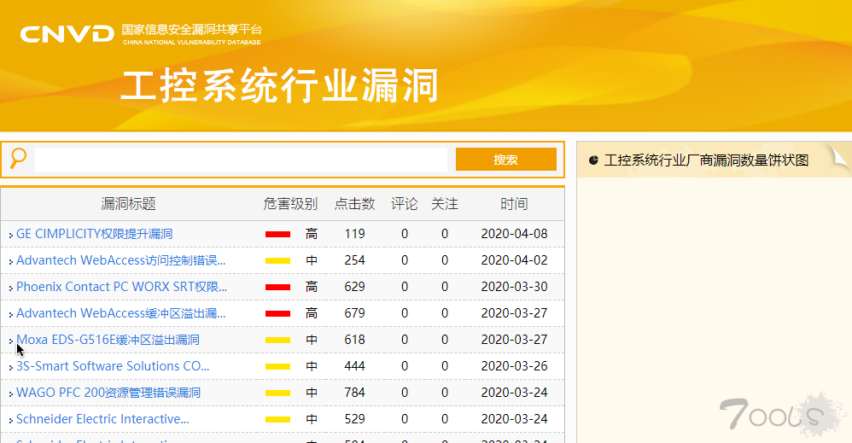This screenshot has width=852, height=443.
Task: Click the click count 679
Action: 355,313
